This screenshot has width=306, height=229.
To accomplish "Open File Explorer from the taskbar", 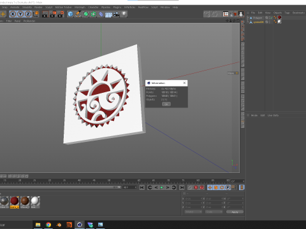I will tap(38, 225).
